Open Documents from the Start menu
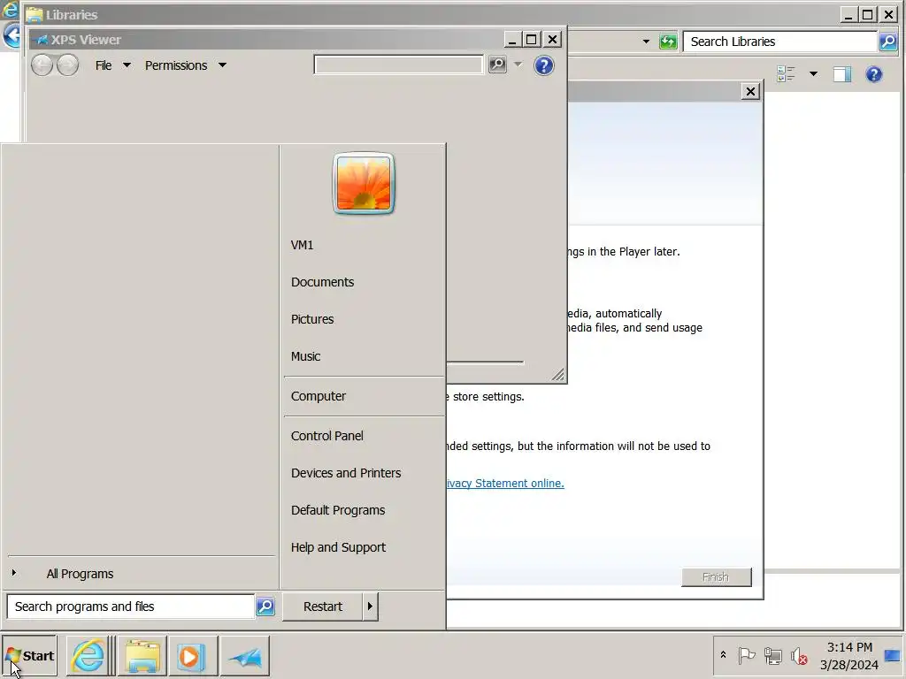The height and width of the screenshot is (679, 906). point(322,282)
